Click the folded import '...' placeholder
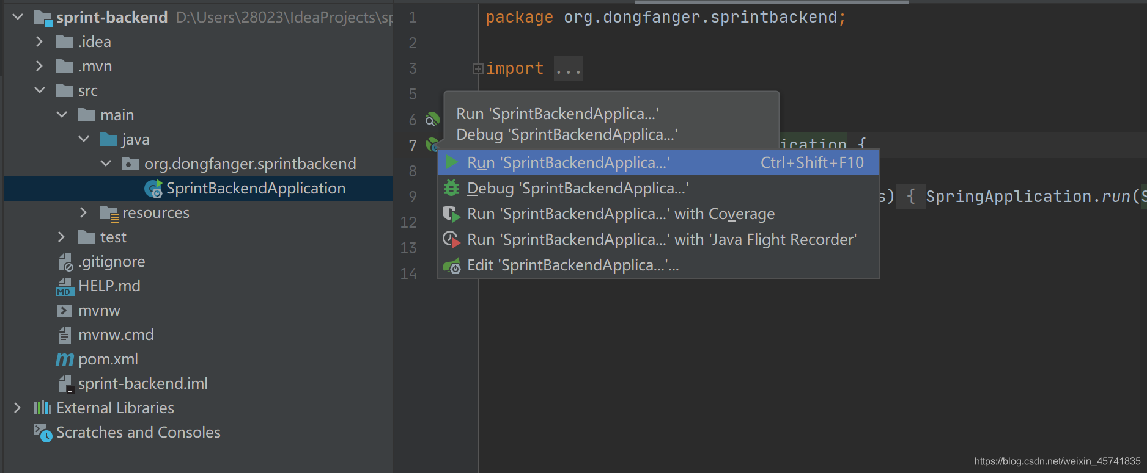This screenshot has height=473, width=1147. pyautogui.click(x=569, y=68)
